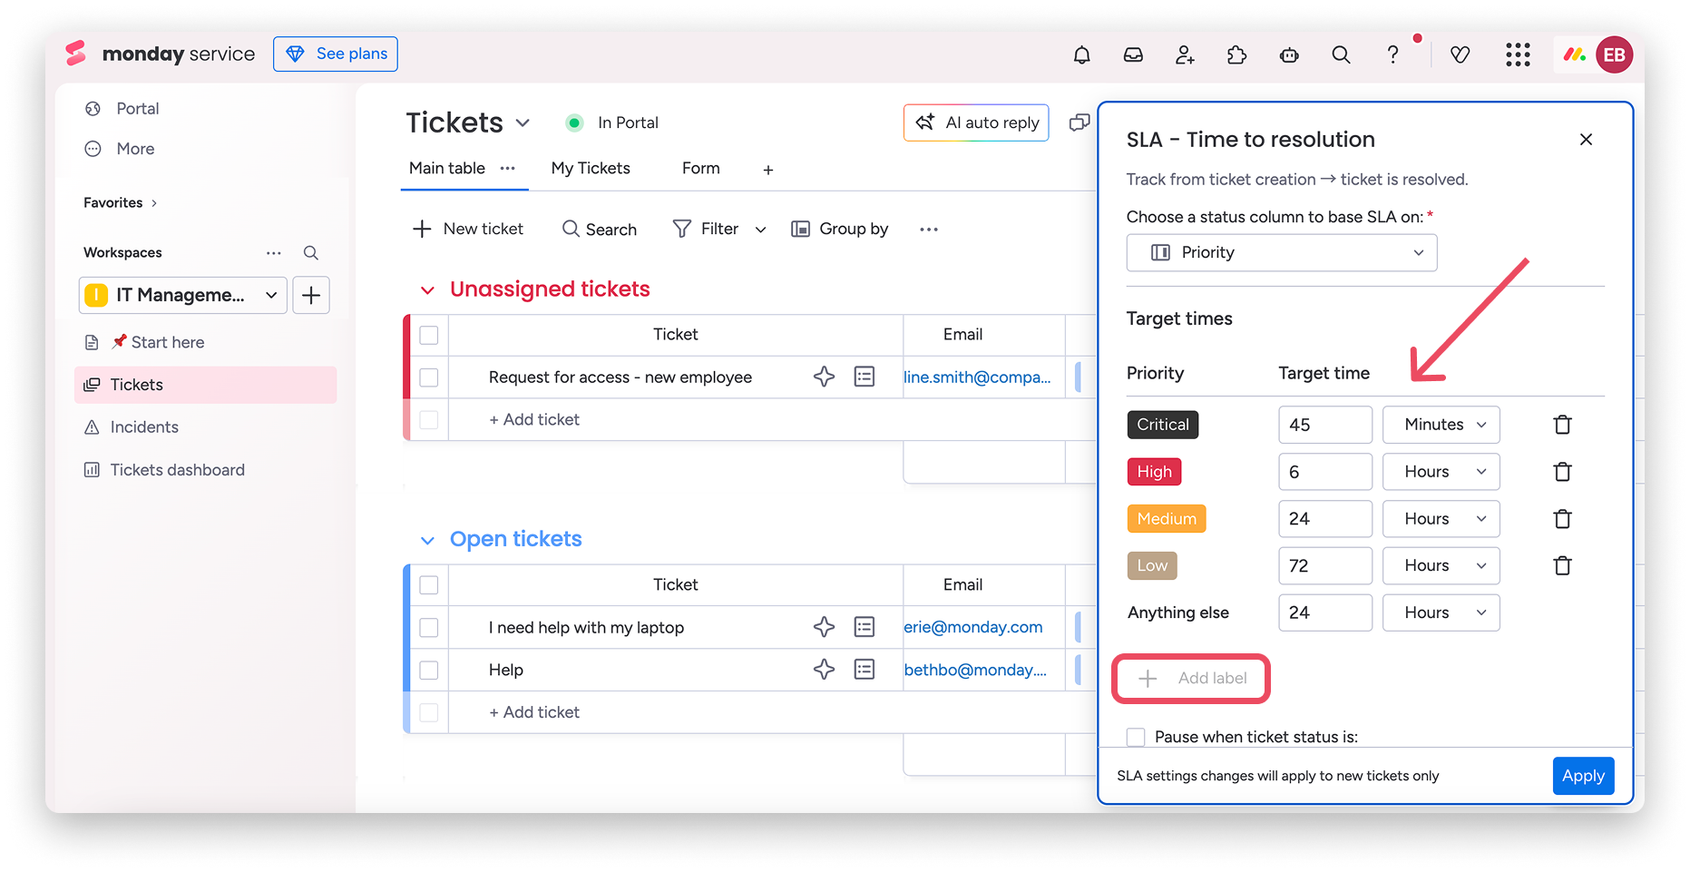Open the Tickets board title dropdown
This screenshot has width=1690, height=872.
(x=523, y=122)
